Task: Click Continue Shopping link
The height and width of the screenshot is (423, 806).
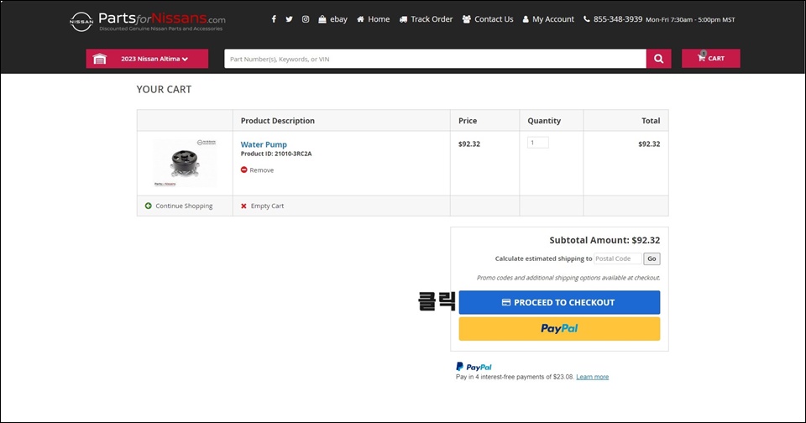Action: coord(184,206)
